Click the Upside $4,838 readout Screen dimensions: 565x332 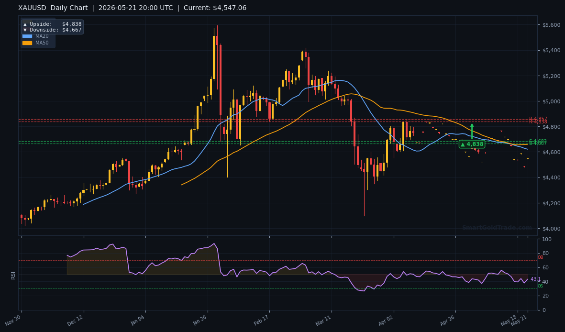coord(52,24)
